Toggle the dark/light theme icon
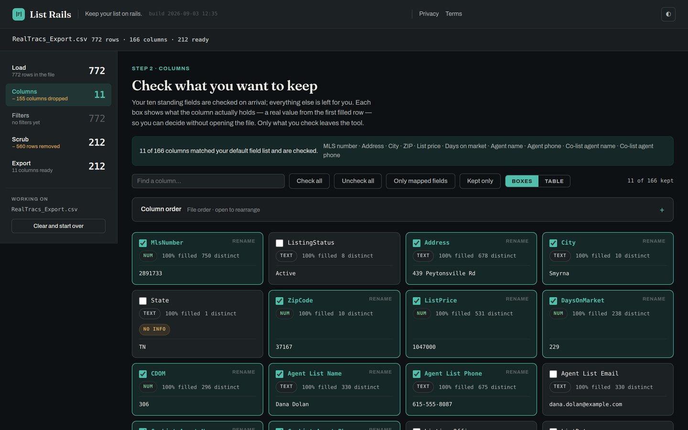Screen dimensions: 688x430 668,14
